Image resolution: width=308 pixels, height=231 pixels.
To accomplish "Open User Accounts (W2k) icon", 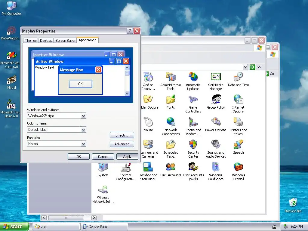I will (193, 167).
